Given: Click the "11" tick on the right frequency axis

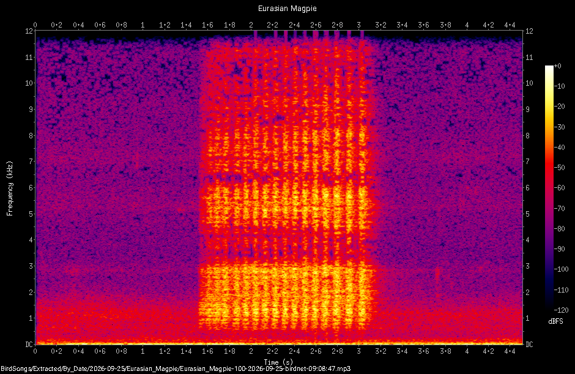Looking at the screenshot, I should point(529,57).
